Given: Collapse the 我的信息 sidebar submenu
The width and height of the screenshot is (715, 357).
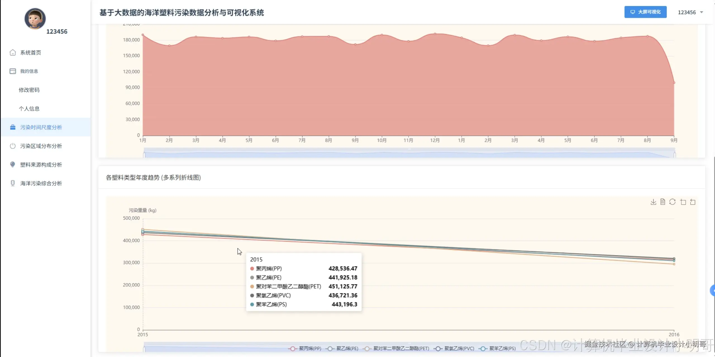Looking at the screenshot, I should pyautogui.click(x=29, y=71).
